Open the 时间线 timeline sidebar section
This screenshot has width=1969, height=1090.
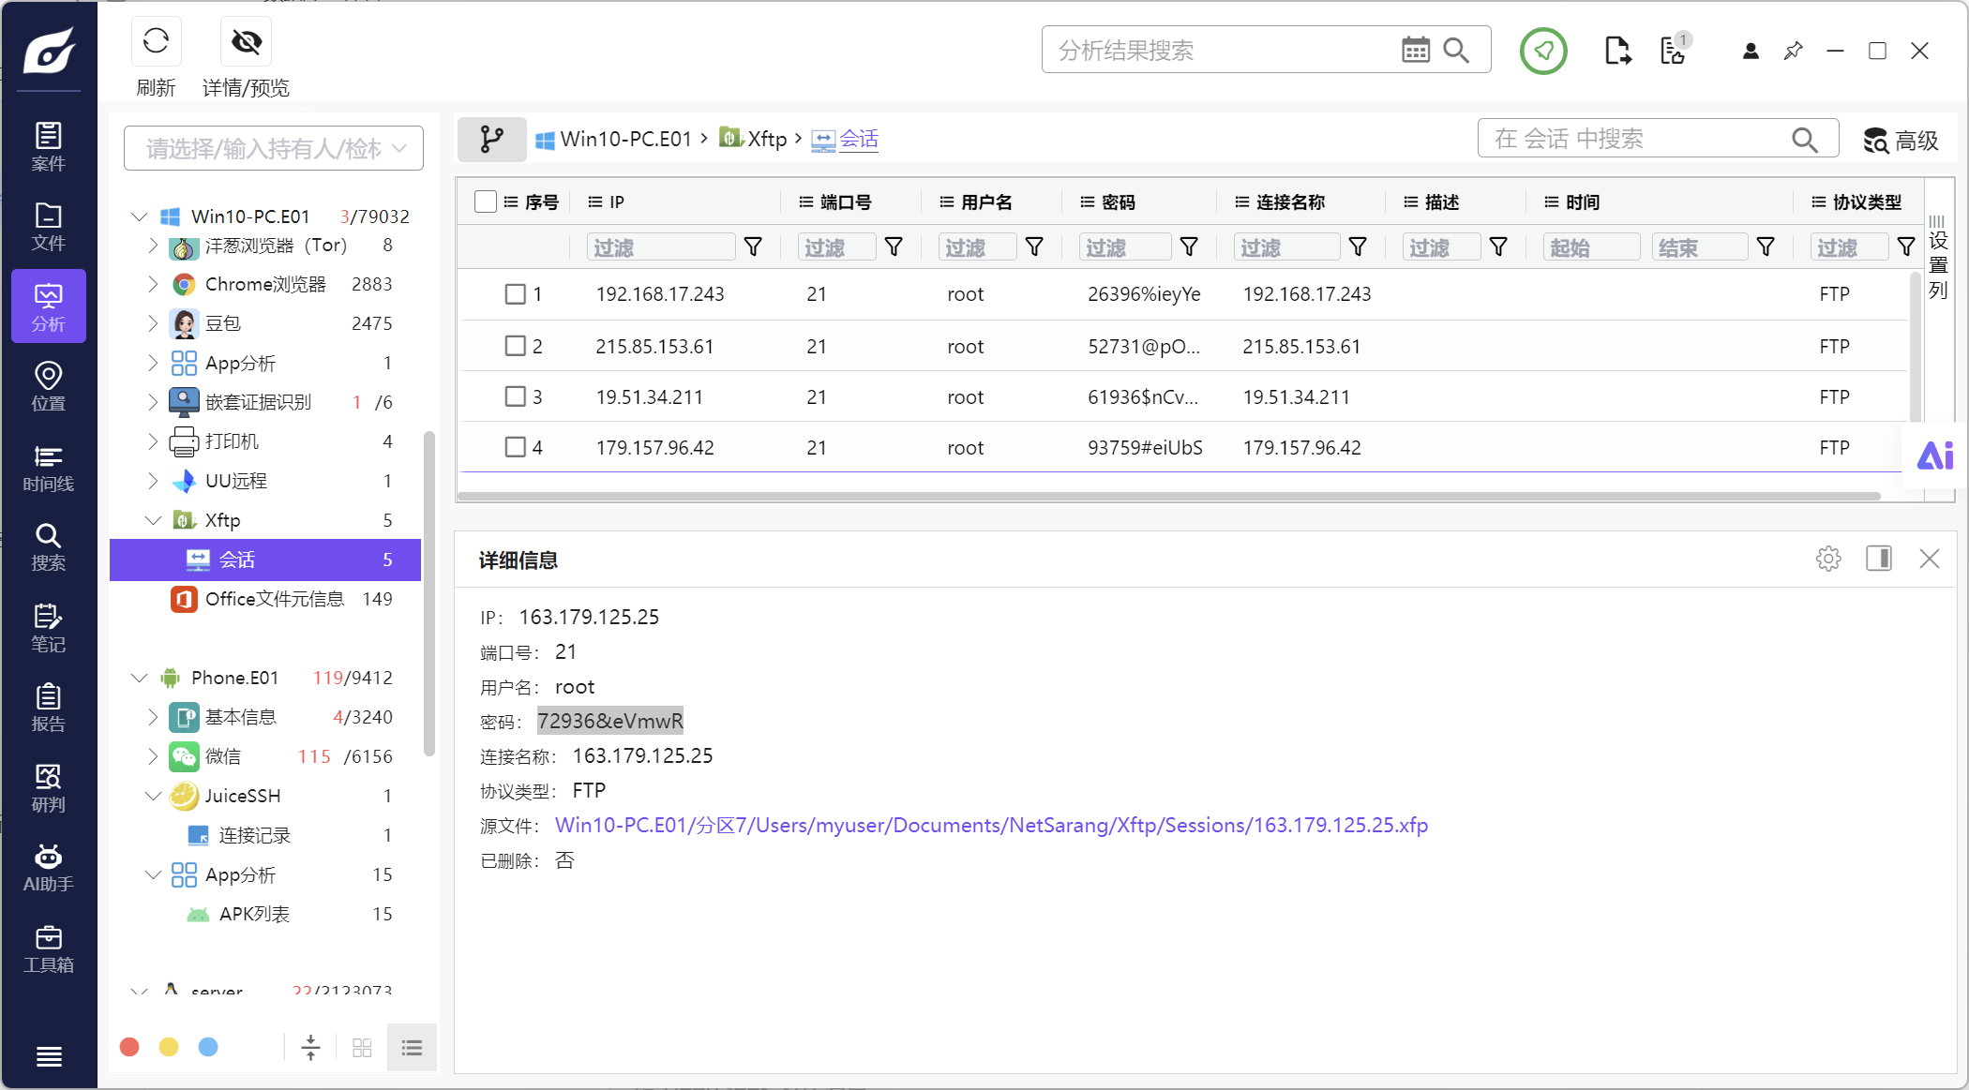(49, 467)
